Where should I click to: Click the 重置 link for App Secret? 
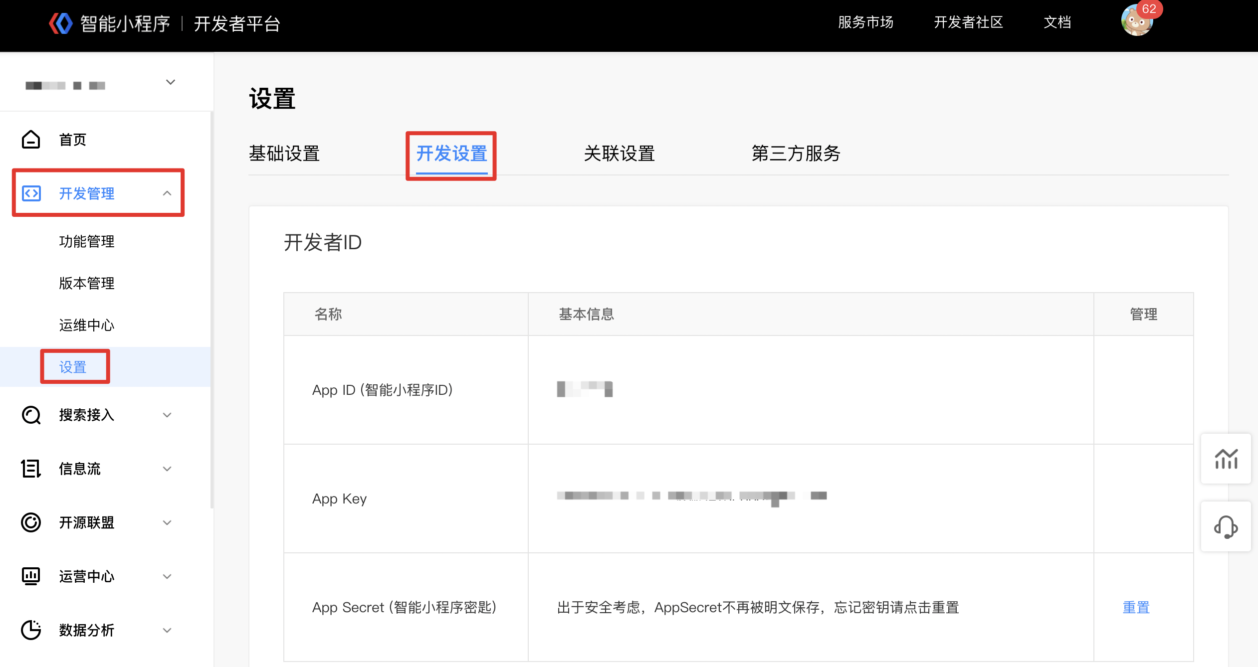[1136, 607]
